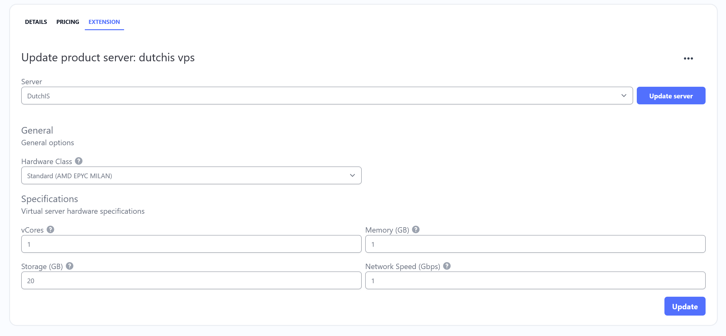Click the Update button at bottom
This screenshot has height=336, width=726.
click(x=685, y=306)
